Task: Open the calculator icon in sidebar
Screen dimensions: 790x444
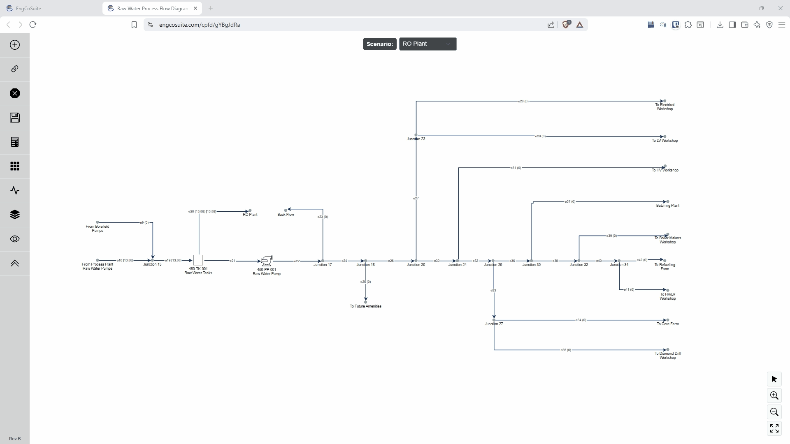Action: point(15,142)
